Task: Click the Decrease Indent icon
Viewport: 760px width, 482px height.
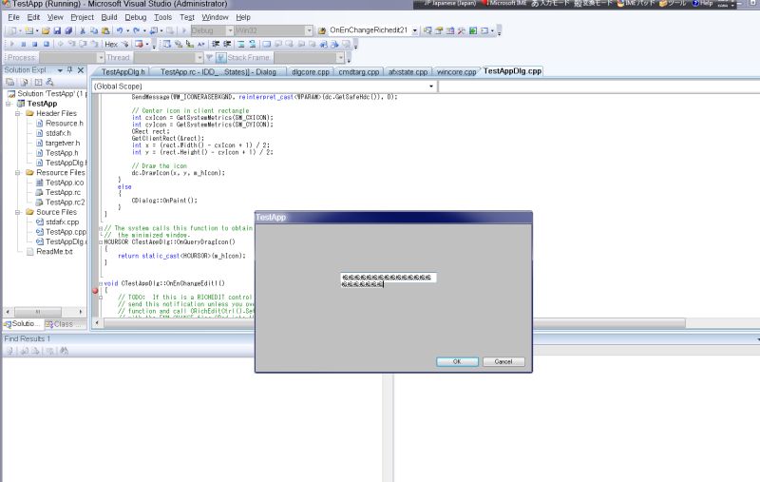Action: point(216,44)
